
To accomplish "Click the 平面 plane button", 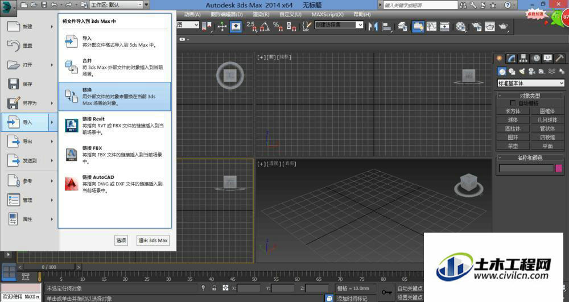I will pyautogui.click(x=547, y=146).
